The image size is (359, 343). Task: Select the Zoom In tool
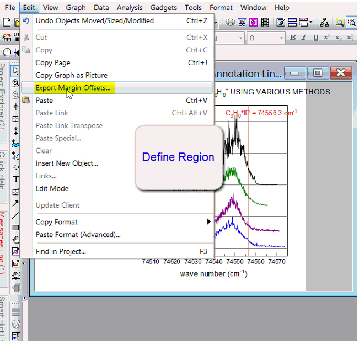(x=15, y=83)
